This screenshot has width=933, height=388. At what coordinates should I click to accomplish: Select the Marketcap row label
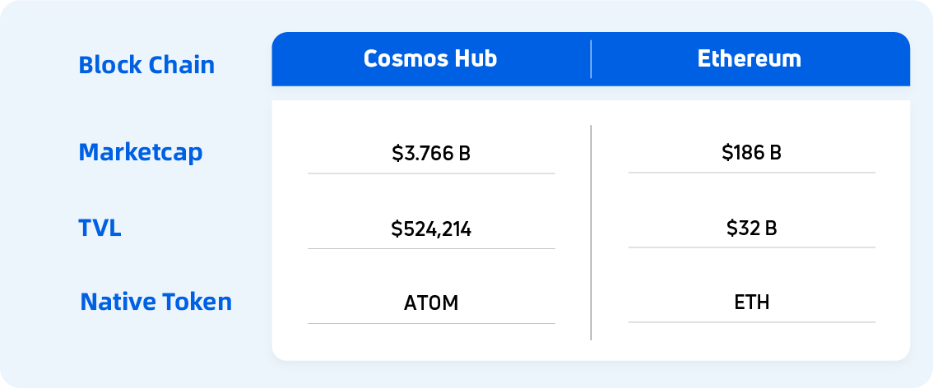tap(141, 152)
